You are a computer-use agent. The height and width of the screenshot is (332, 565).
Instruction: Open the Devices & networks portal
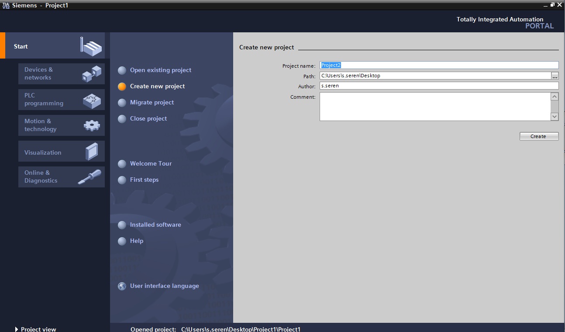62,73
